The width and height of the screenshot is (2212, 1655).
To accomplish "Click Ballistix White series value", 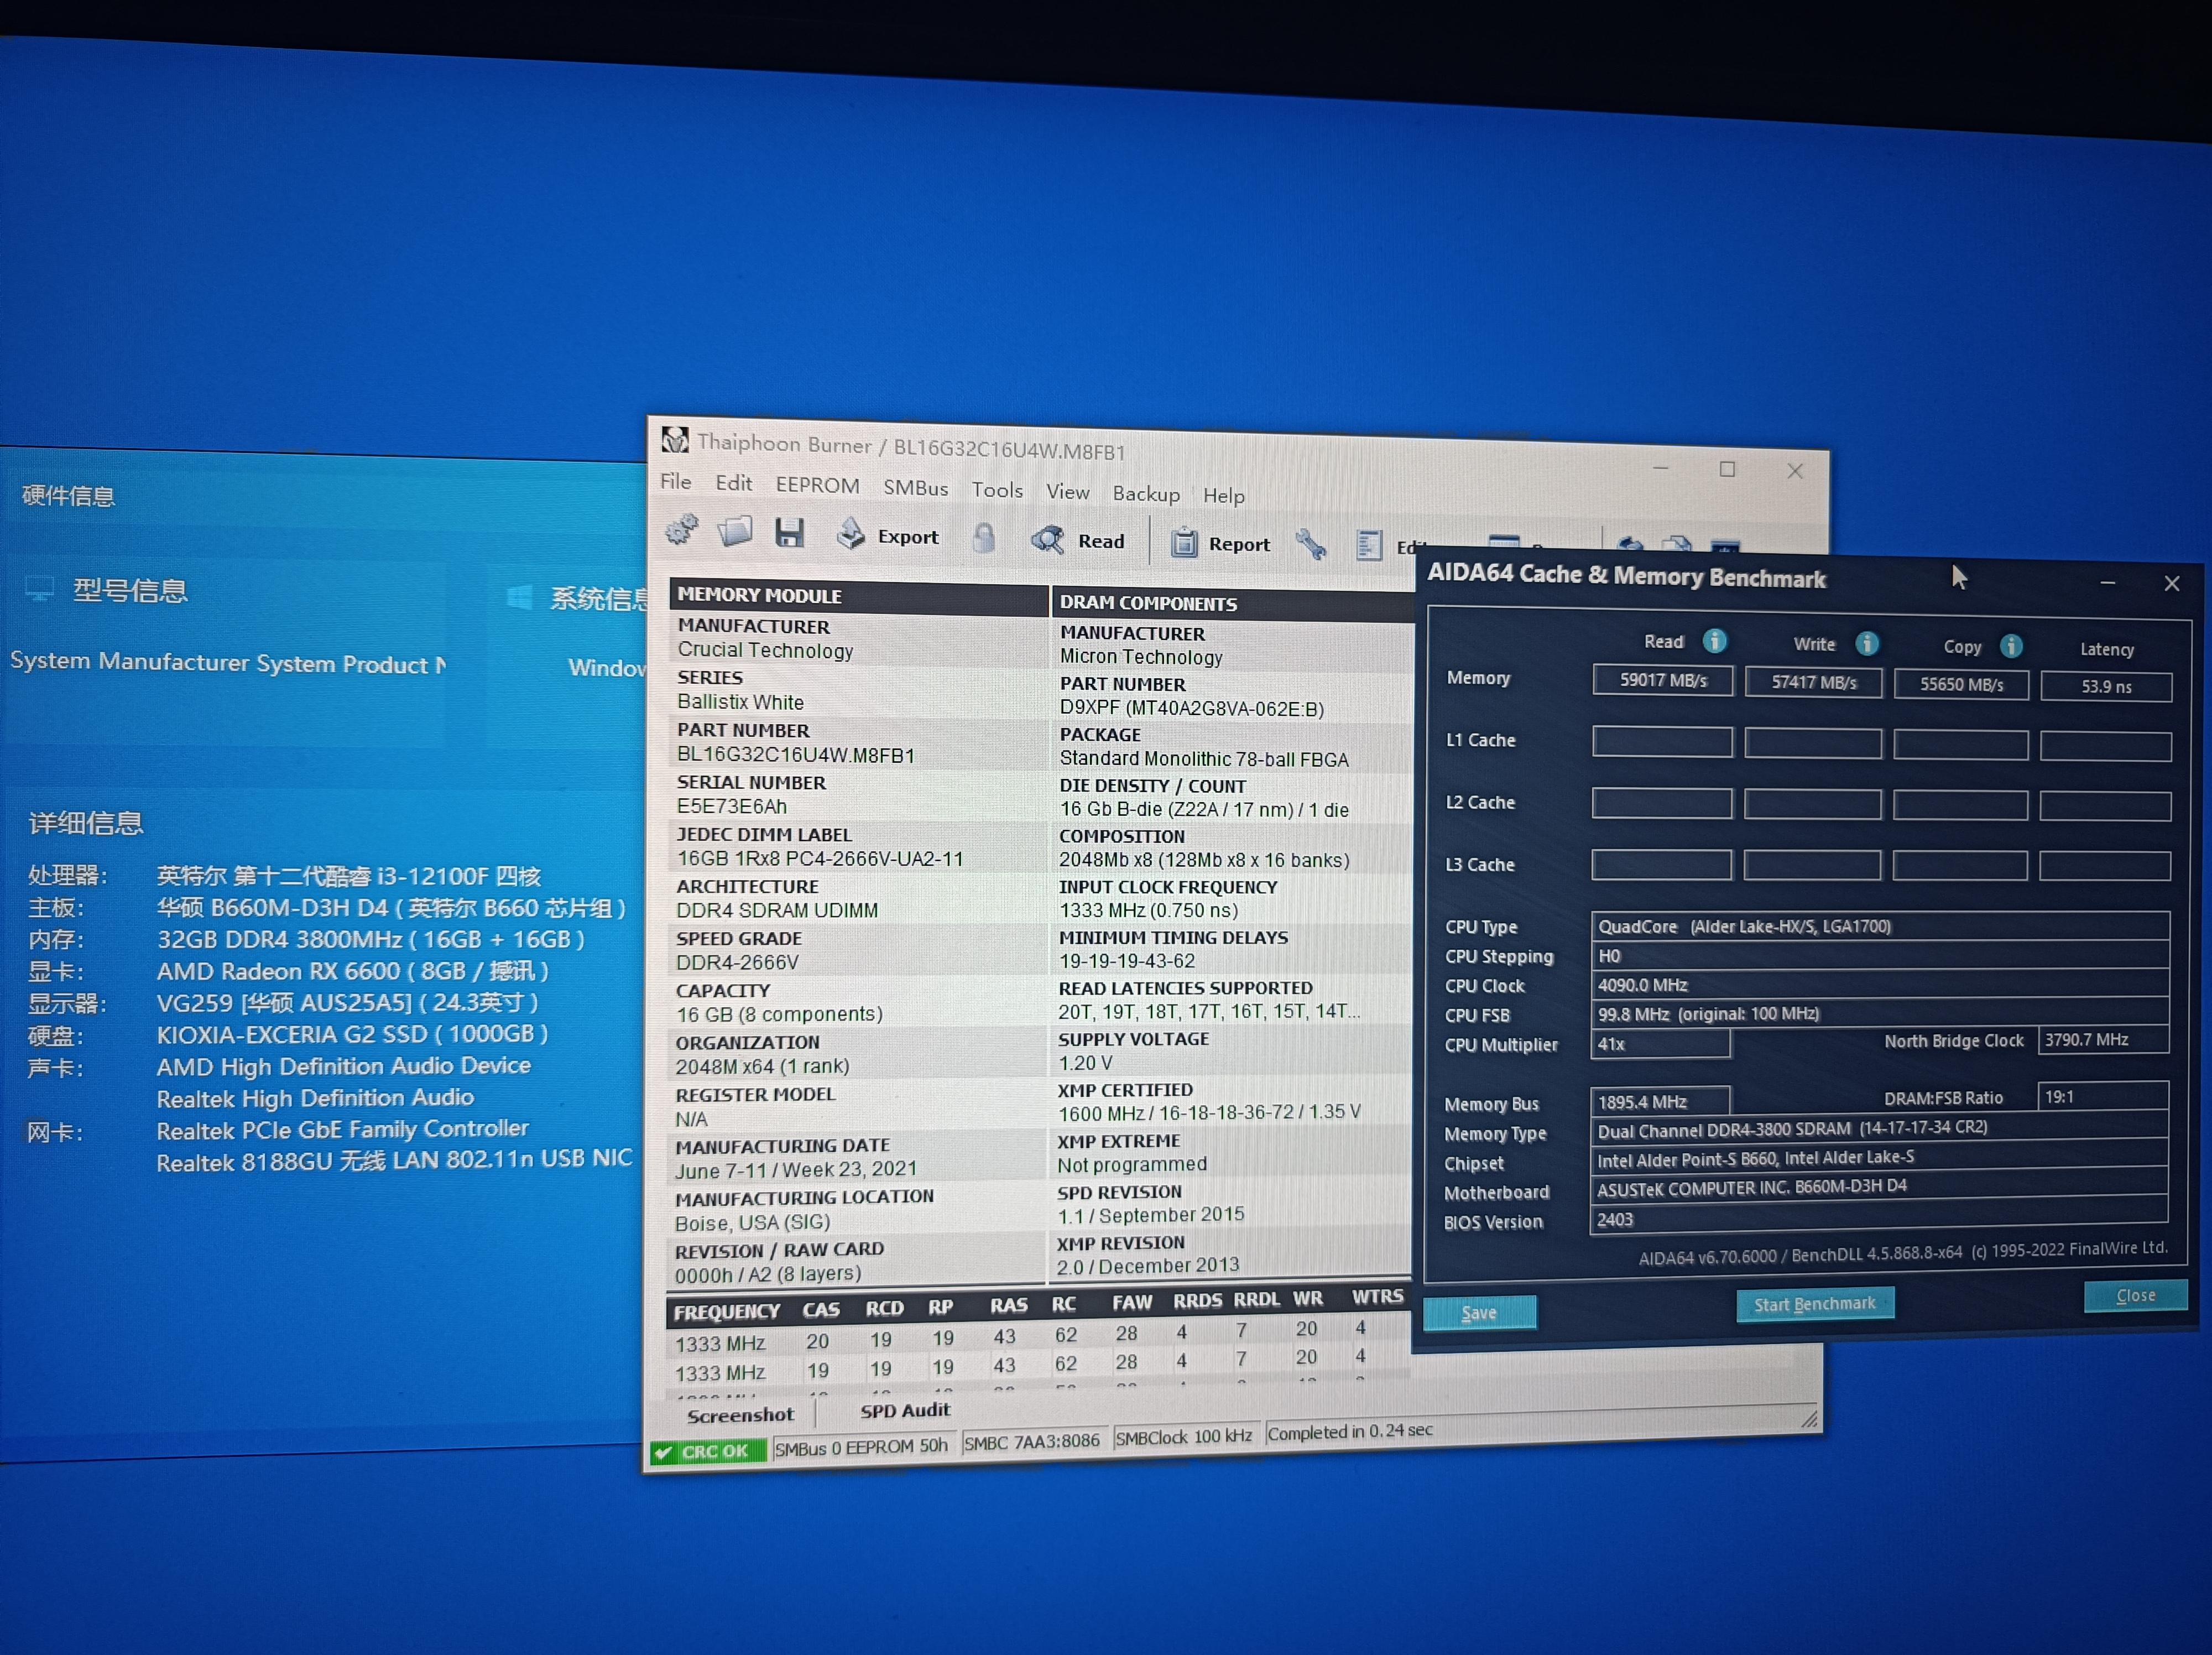I will pos(740,702).
